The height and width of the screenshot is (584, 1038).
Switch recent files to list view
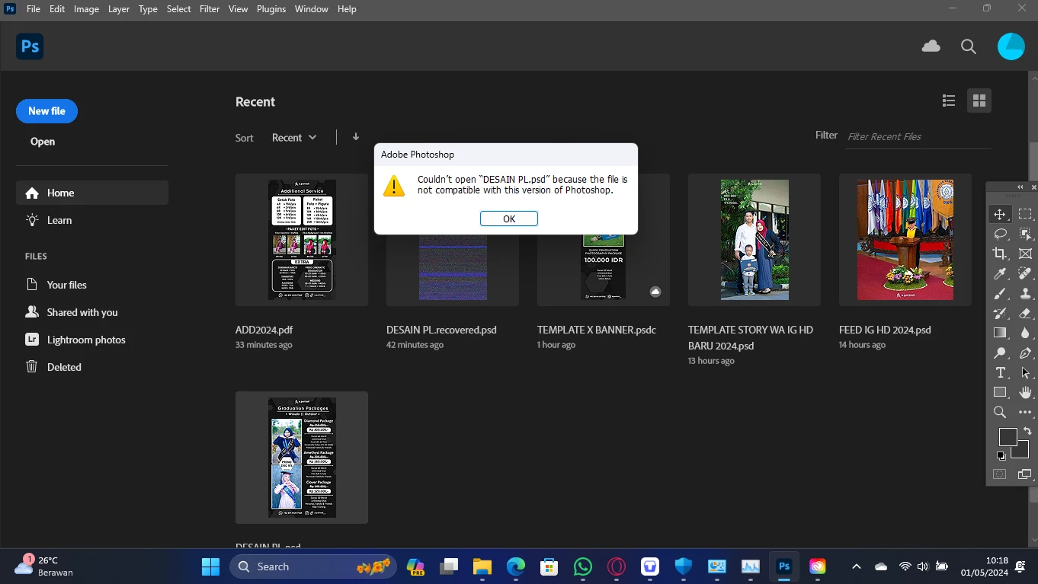click(949, 101)
